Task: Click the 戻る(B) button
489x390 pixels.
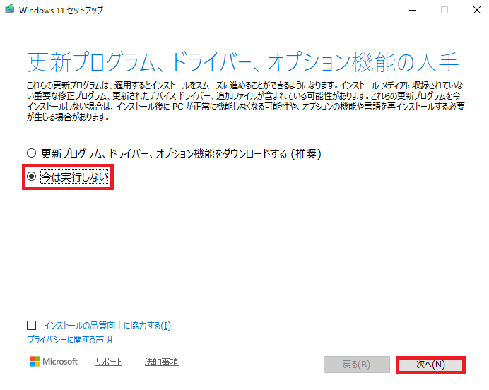Action: [355, 365]
